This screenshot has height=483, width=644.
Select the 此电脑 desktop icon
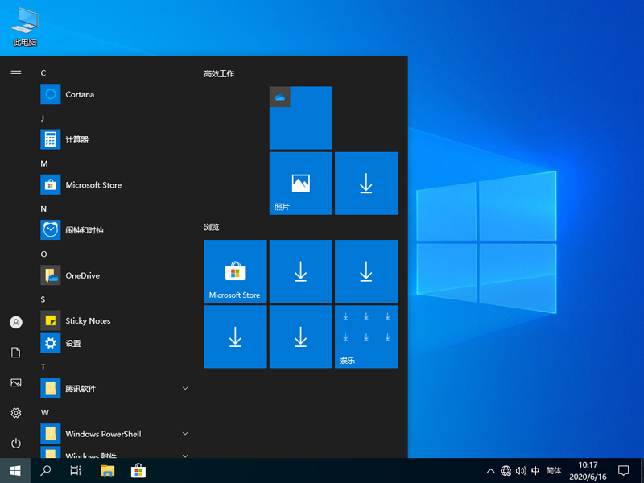(23, 22)
